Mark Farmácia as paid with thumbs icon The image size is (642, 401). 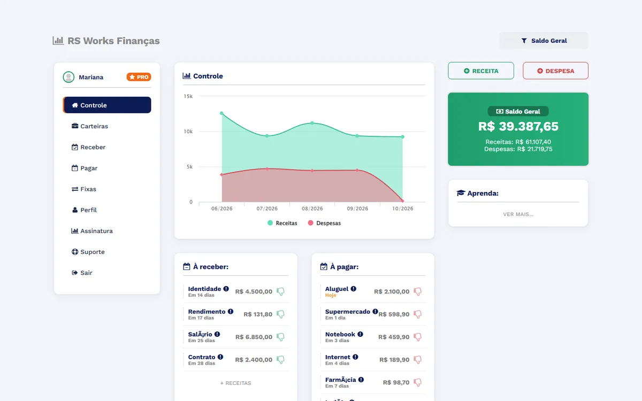418,382
